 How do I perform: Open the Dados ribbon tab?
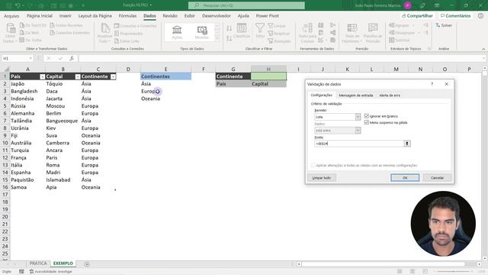coord(149,16)
